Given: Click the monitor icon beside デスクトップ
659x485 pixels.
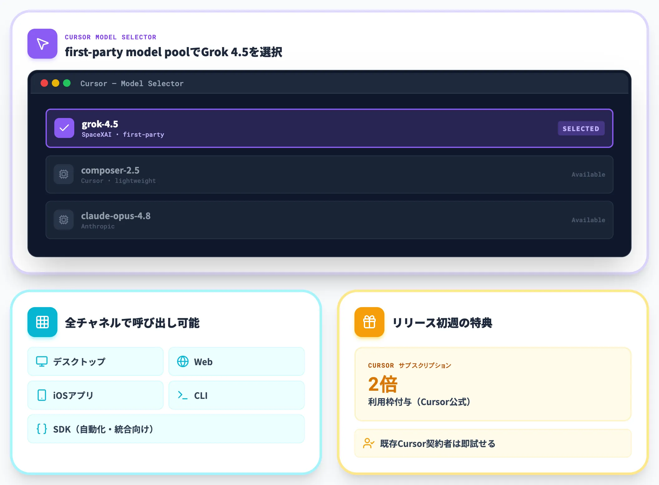Looking at the screenshot, I should pyautogui.click(x=42, y=361).
